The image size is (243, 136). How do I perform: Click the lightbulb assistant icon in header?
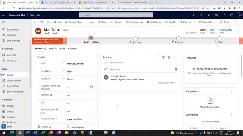(x=193, y=15)
